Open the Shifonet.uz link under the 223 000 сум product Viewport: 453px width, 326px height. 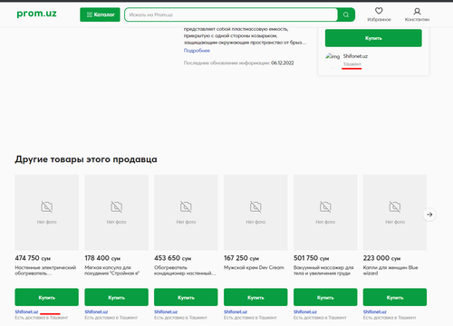click(375, 312)
